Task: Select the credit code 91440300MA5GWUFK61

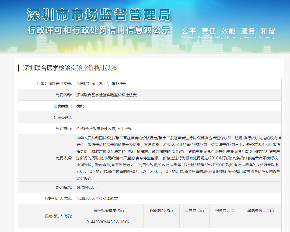Action: [109, 222]
